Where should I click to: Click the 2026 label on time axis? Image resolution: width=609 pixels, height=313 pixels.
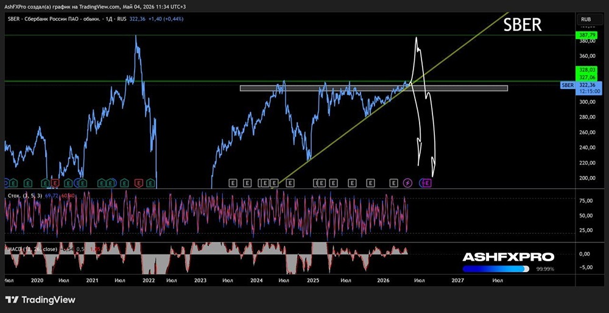[x=383, y=280]
